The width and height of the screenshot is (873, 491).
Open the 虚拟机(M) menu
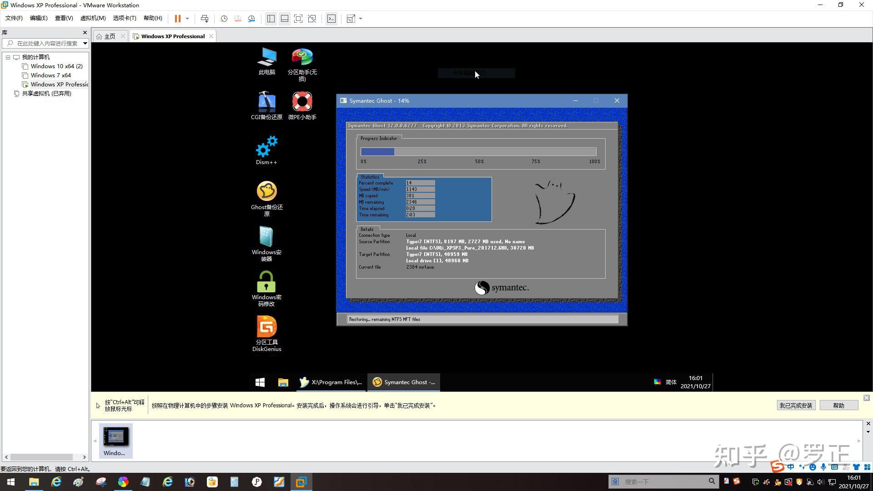coord(93,18)
